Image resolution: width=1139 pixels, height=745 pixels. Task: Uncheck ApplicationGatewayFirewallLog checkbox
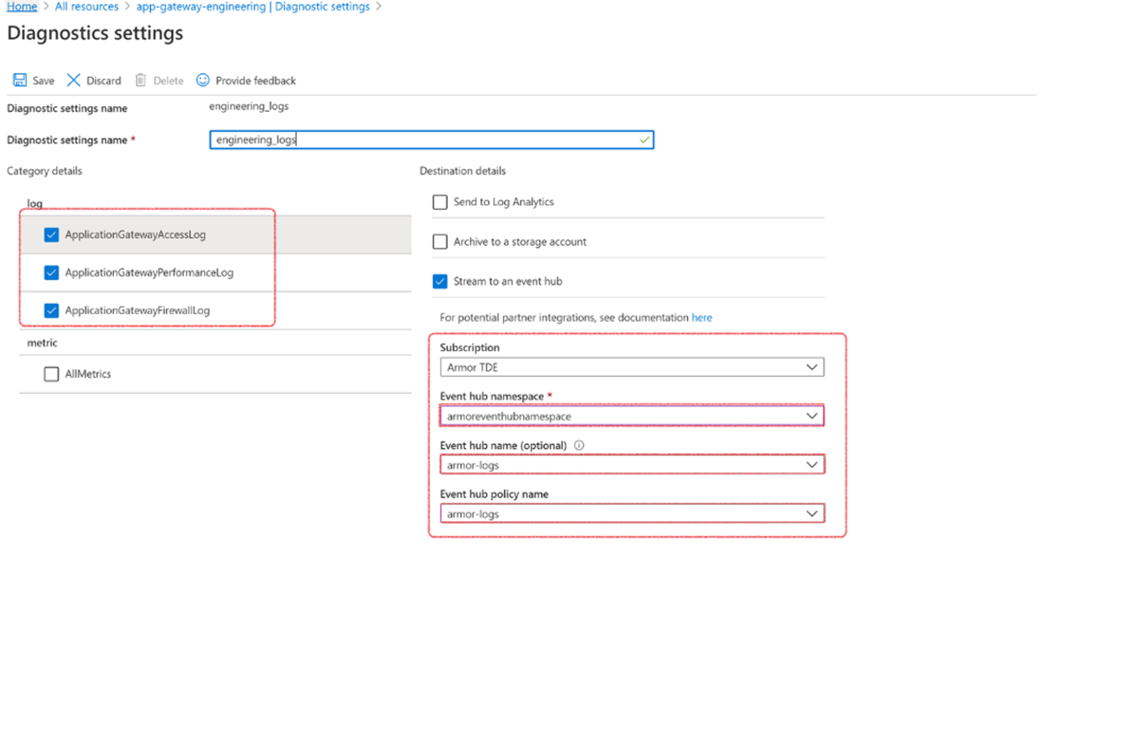point(51,310)
